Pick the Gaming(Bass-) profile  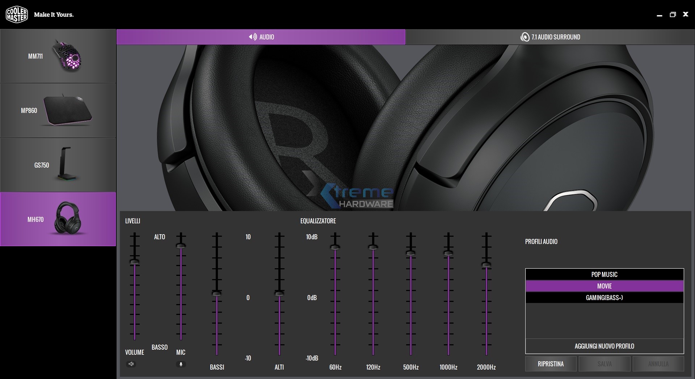click(604, 298)
